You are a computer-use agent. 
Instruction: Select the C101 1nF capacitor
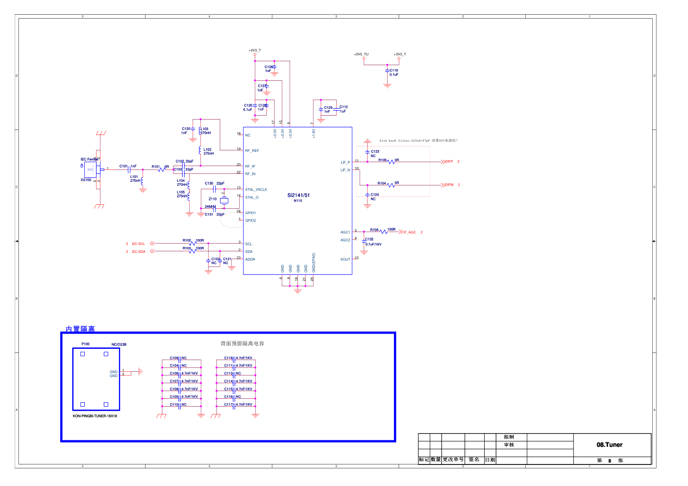click(128, 170)
